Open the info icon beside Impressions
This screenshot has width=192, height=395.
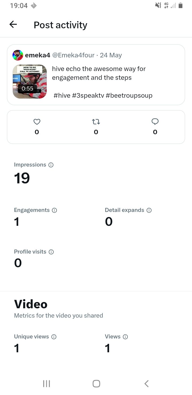click(x=51, y=165)
